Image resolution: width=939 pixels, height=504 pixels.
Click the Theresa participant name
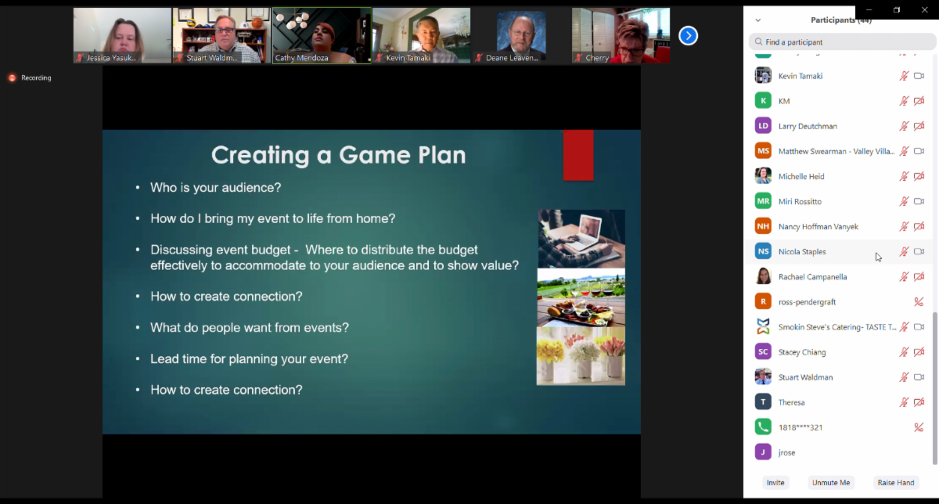pyautogui.click(x=792, y=401)
